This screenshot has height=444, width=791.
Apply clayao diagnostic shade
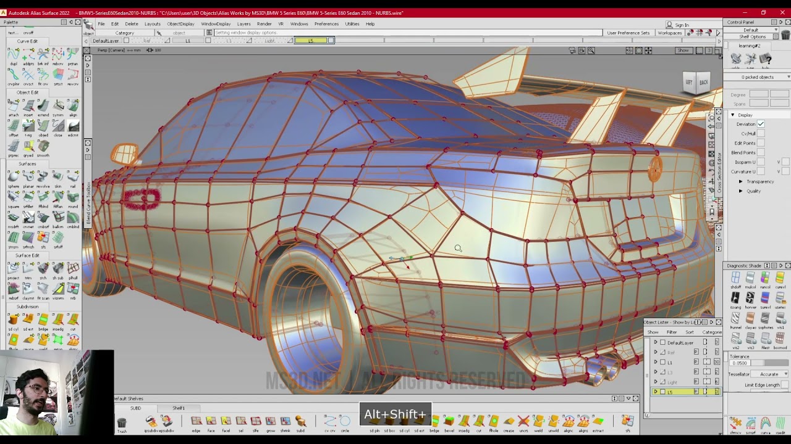[x=750, y=319]
